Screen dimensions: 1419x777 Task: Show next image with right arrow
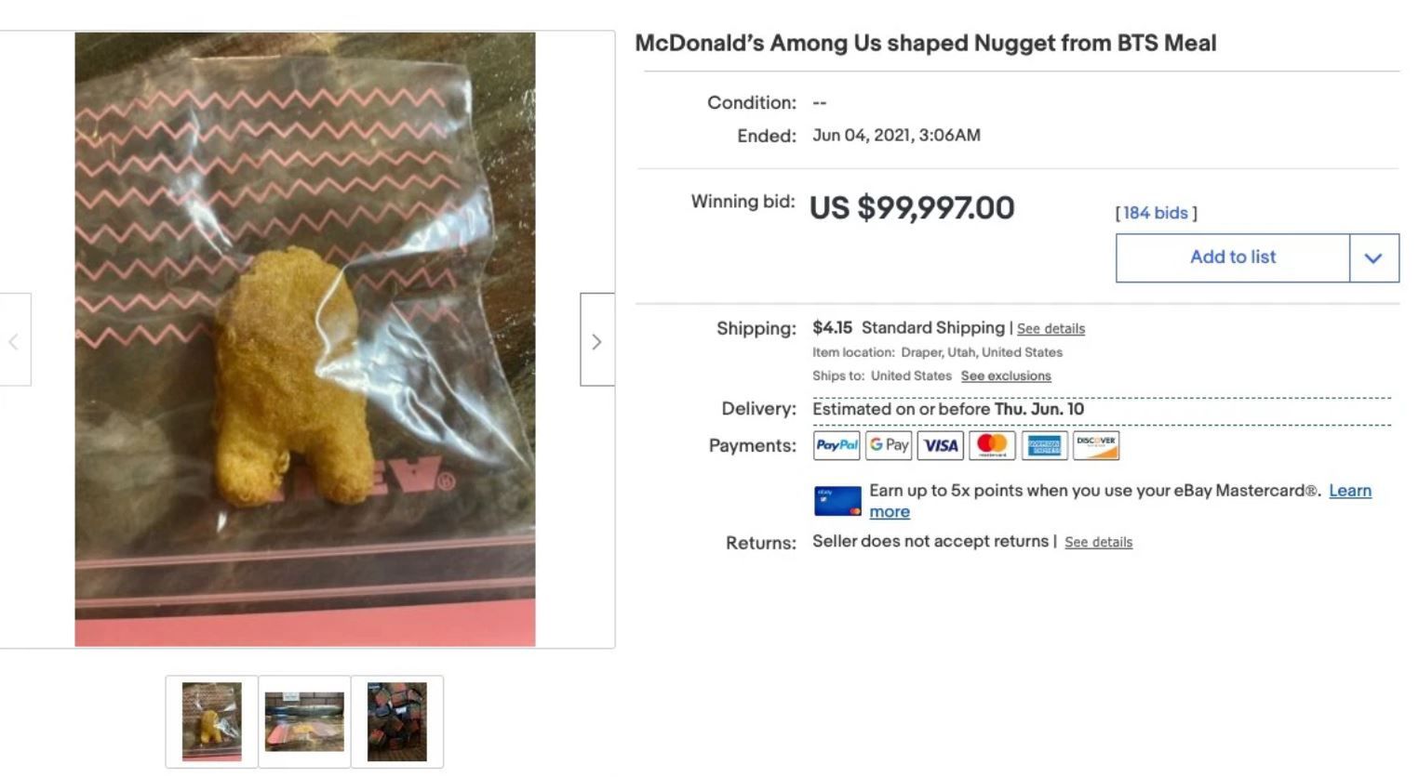pyautogui.click(x=597, y=340)
